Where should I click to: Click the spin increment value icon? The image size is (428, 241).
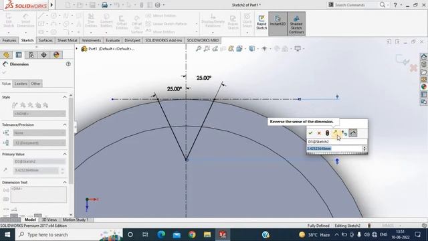pyautogui.click(x=344, y=133)
